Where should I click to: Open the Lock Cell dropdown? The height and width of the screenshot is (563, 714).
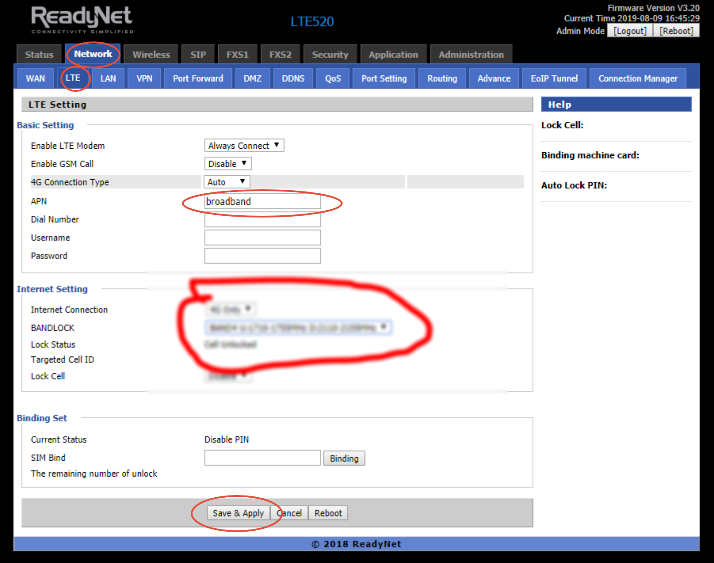click(x=228, y=376)
